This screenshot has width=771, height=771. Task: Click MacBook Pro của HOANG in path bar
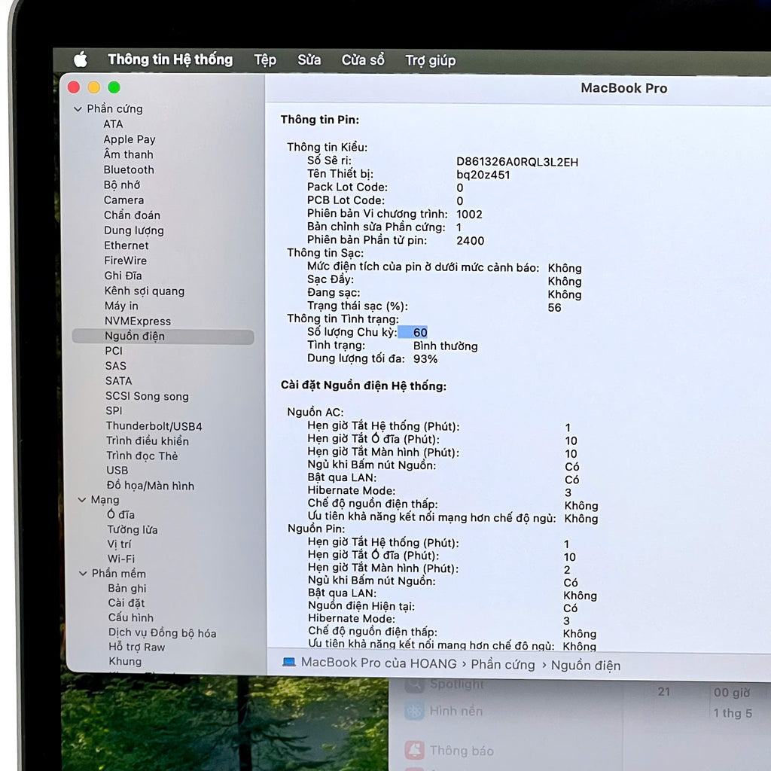379,663
